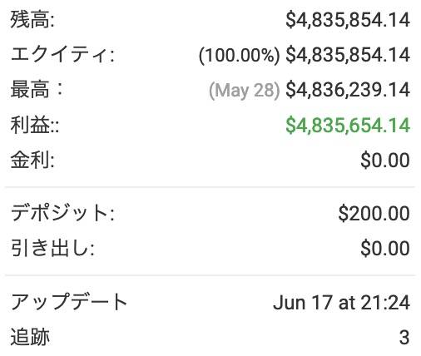Click the equity percentage (100.00%)
This screenshot has width=421, height=356.
click(x=240, y=55)
